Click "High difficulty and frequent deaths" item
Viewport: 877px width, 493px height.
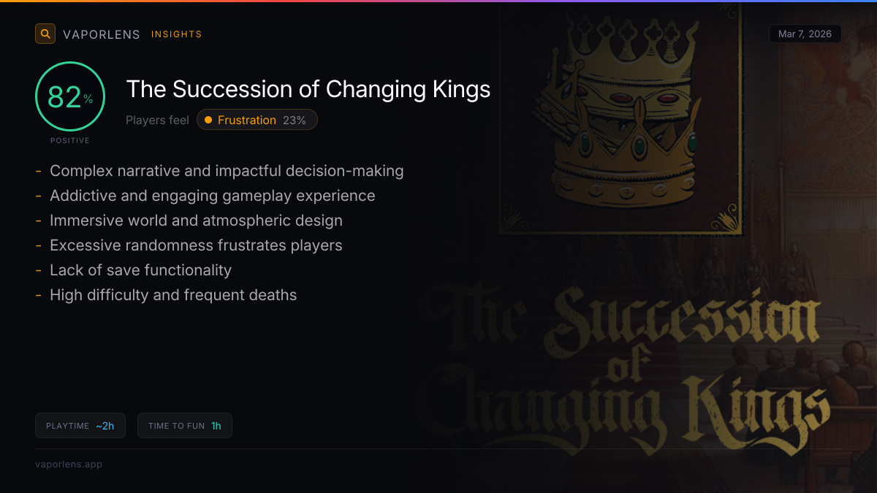click(173, 295)
